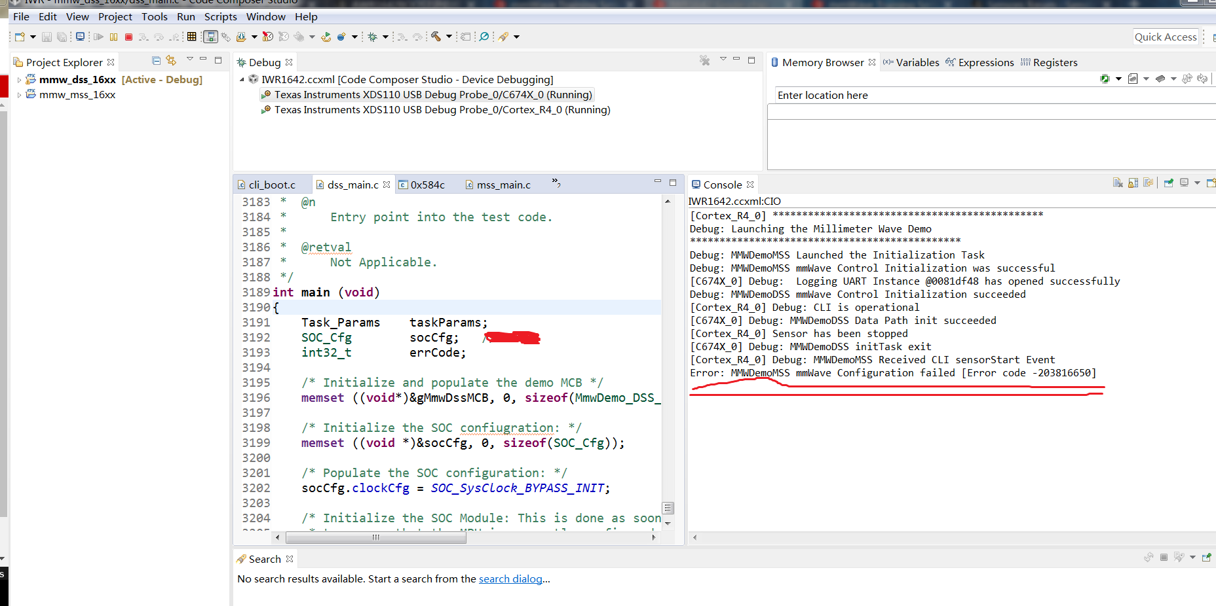Click the hammer Build icon

(x=436, y=37)
